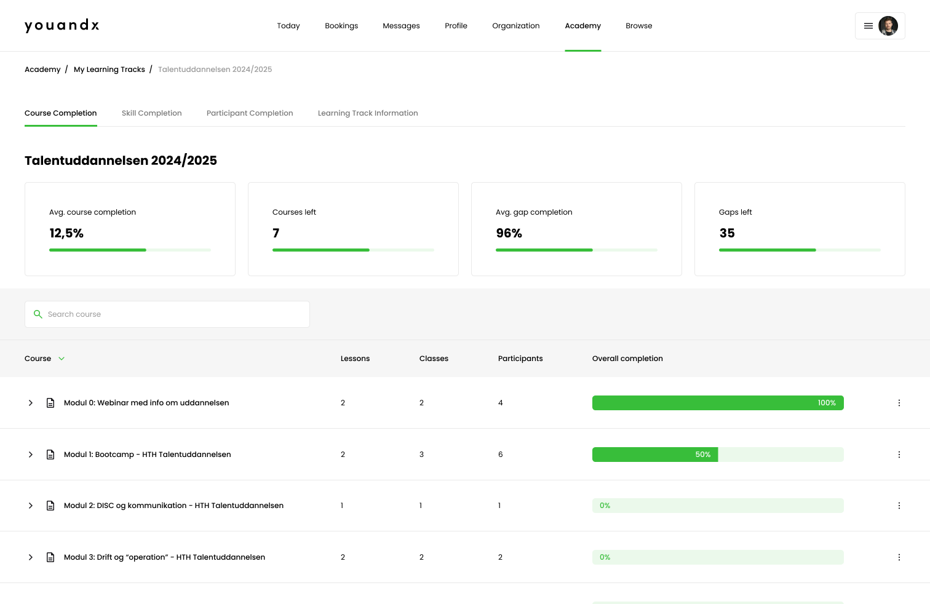The width and height of the screenshot is (930, 604).
Task: Switch to Skill Completion tab
Action: coord(152,113)
